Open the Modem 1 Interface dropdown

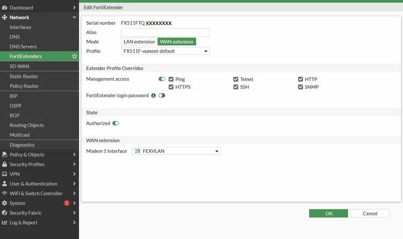176,151
